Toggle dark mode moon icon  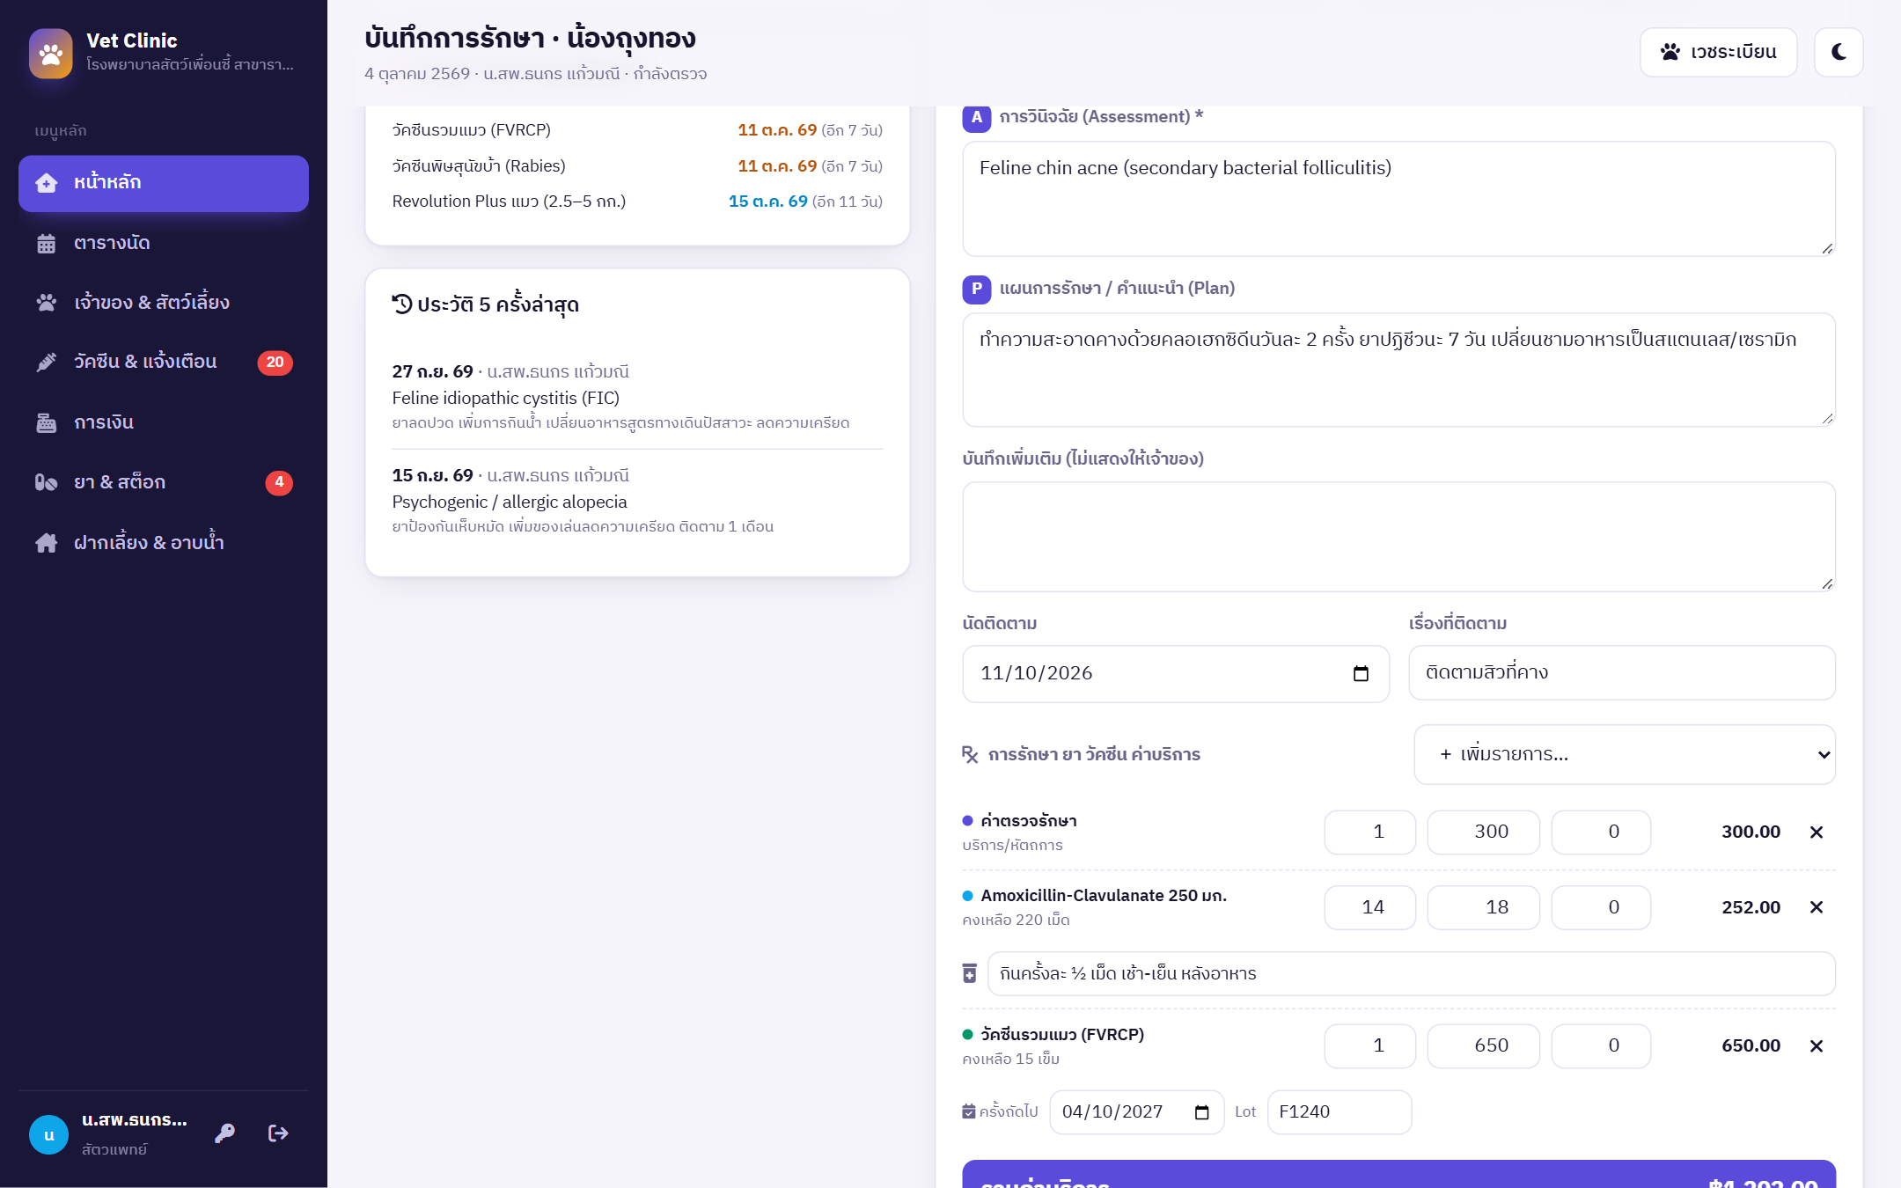click(x=1839, y=52)
